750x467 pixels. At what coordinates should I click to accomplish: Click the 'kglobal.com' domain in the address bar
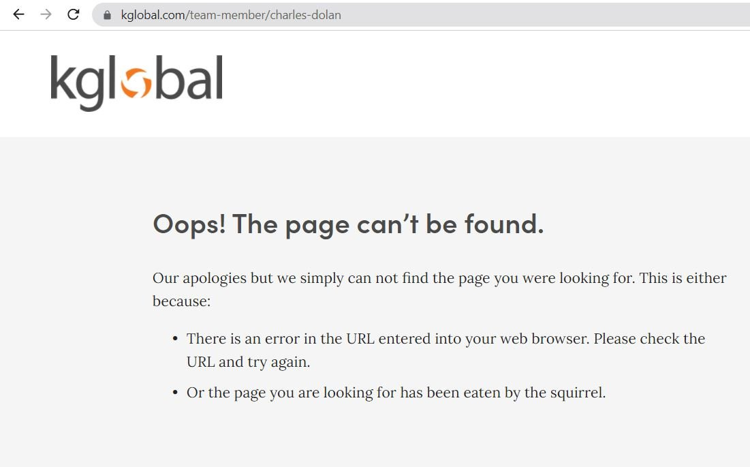click(x=153, y=15)
